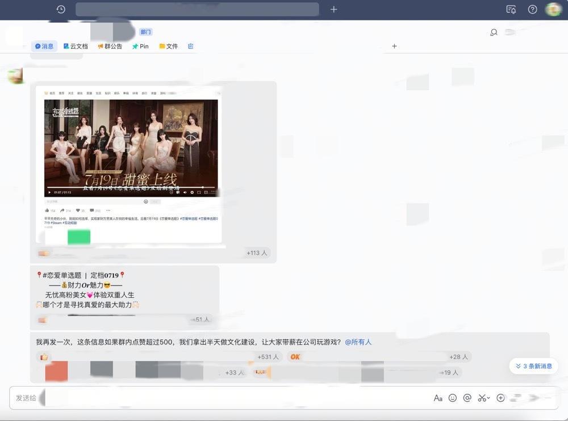Viewport: 568px width, 421px height.
Task: Click the @所有人 mention link
Action: 358,342
